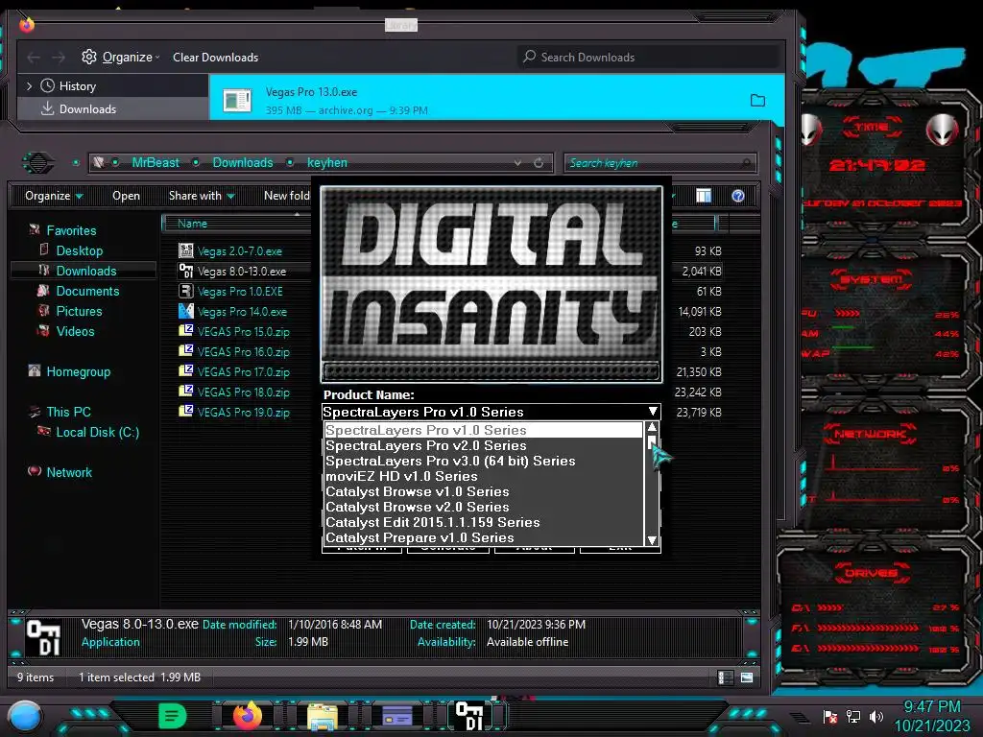Select Vegas Pro 13.0.exe download entry

tap(496, 100)
